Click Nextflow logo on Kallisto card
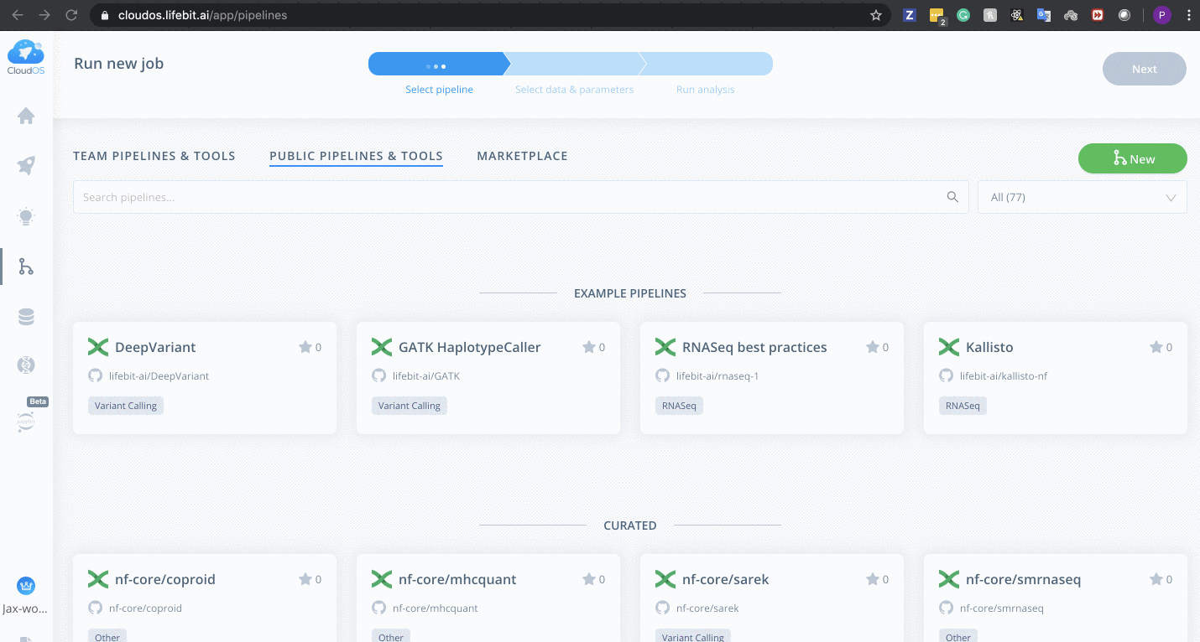 pyautogui.click(x=949, y=347)
